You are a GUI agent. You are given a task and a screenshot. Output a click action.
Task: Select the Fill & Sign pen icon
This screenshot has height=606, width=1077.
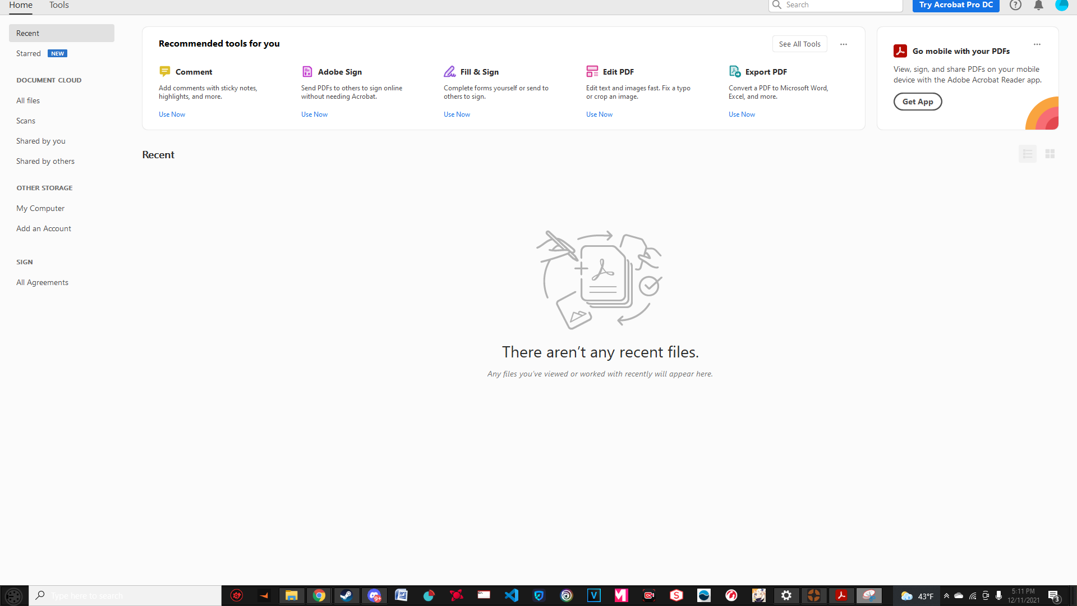click(x=450, y=71)
